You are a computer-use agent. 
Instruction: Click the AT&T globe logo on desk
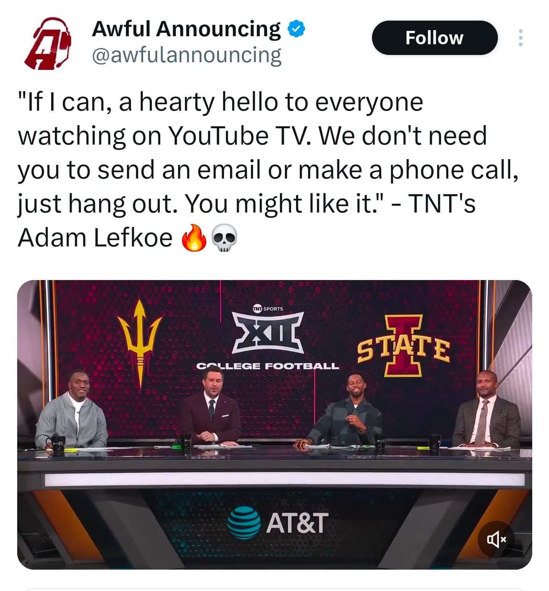coord(244,522)
